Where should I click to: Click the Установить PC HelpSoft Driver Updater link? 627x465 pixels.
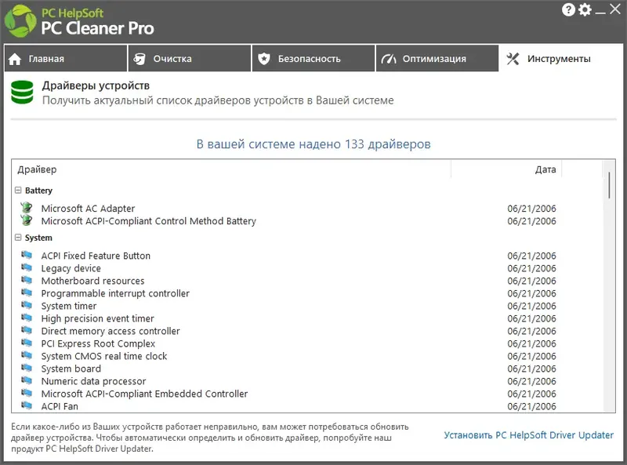[528, 435]
